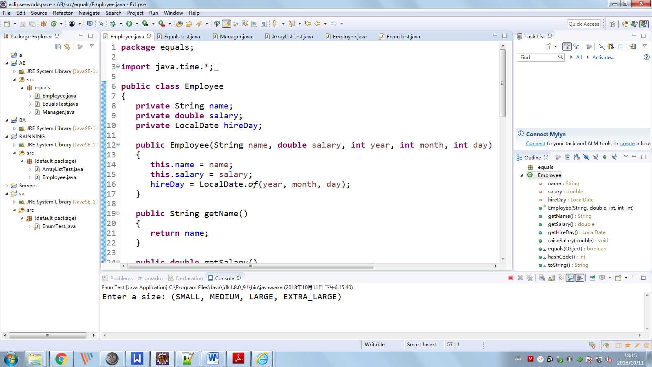Viewport: 652px width, 367px height.
Task: Open the Run button dropdown arrow
Action: pos(137,24)
